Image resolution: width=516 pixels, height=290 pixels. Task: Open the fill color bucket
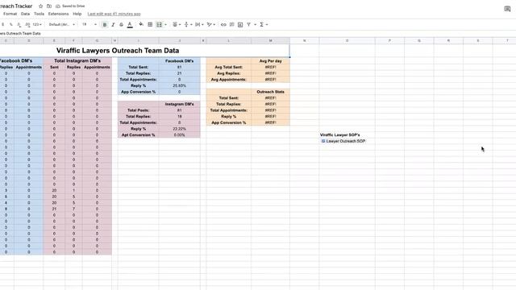tap(141, 24)
